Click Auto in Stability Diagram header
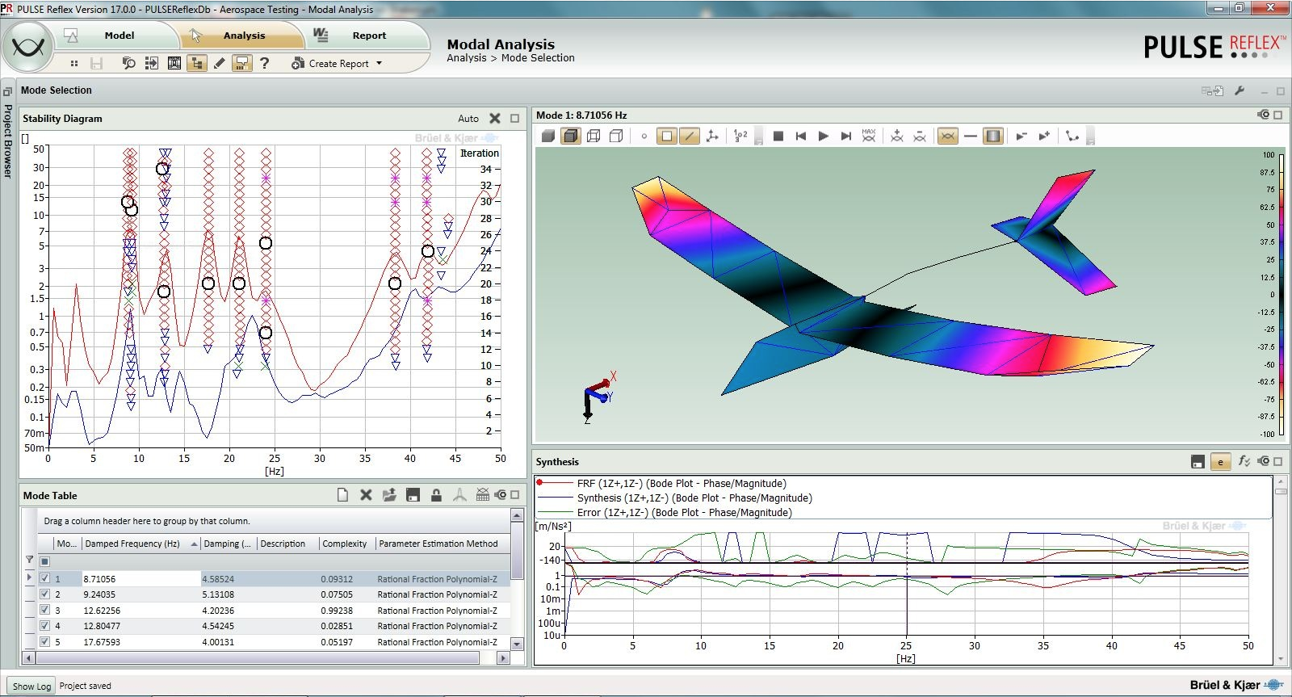 point(468,119)
